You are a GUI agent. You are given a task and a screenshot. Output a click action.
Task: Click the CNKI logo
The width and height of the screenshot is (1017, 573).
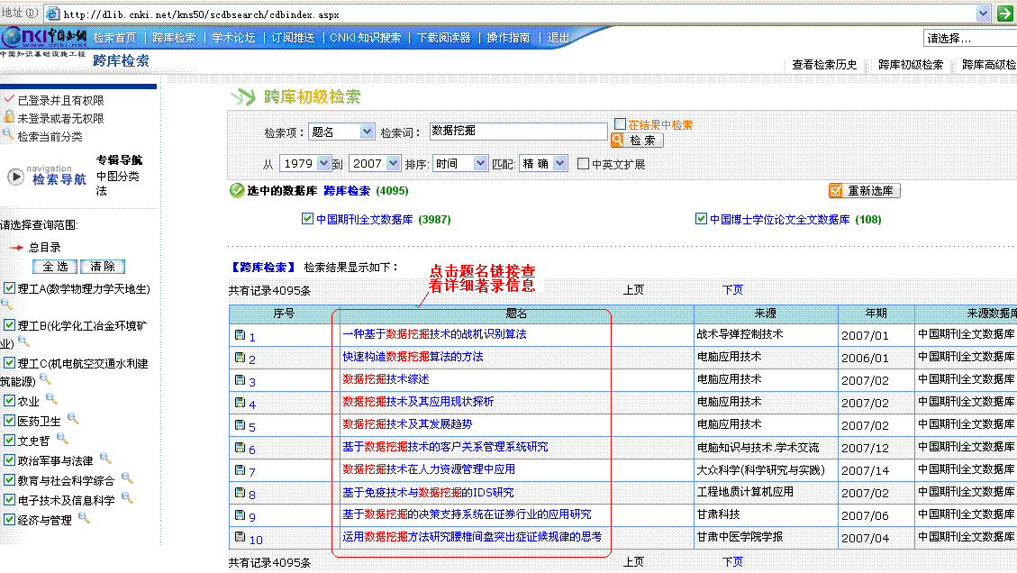[44, 37]
